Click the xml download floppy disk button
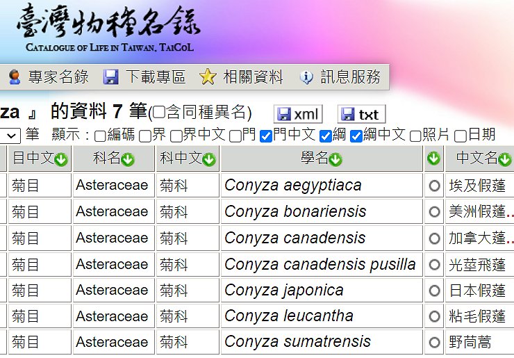Image resolution: width=514 pixels, height=358 pixels. click(x=298, y=114)
